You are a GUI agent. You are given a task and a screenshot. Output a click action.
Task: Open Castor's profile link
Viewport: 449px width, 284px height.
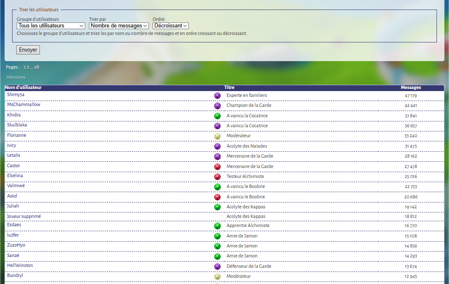13,165
